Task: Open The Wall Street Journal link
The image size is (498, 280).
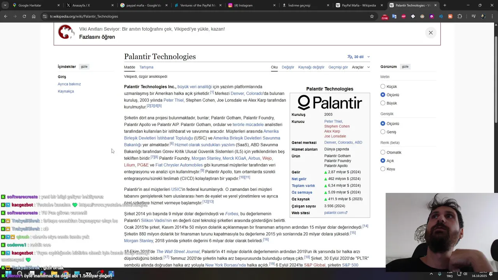Action: pos(178,252)
